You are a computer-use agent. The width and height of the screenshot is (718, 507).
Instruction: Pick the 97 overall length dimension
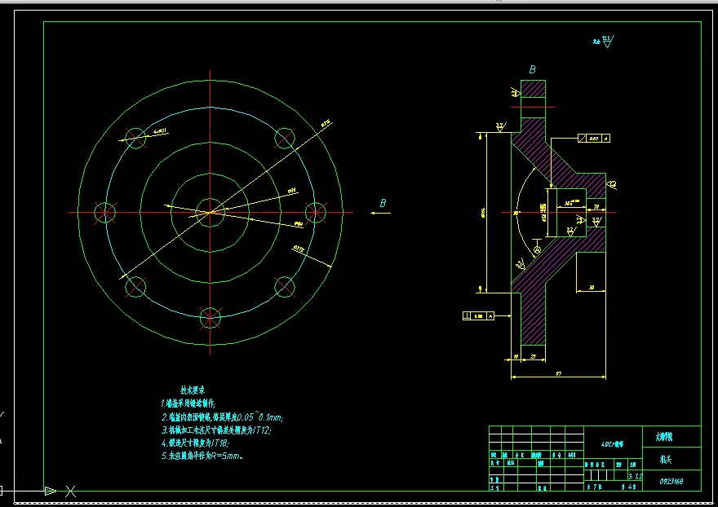click(559, 374)
